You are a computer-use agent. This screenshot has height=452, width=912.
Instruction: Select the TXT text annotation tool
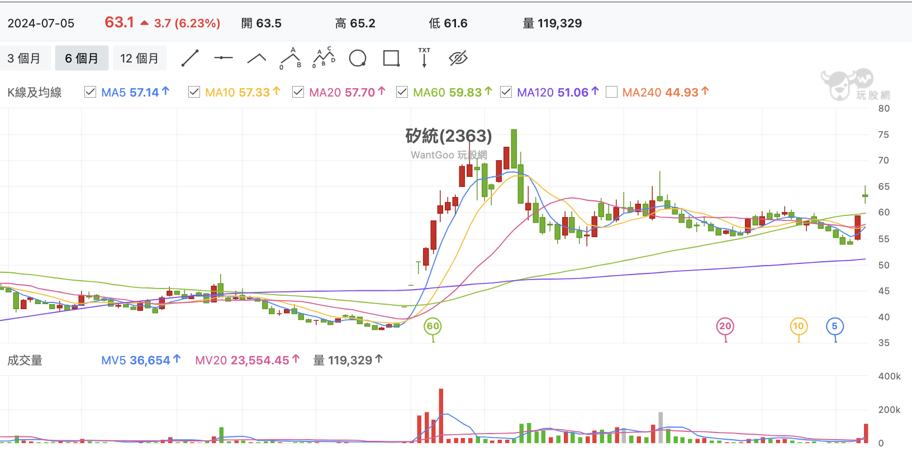(424, 57)
